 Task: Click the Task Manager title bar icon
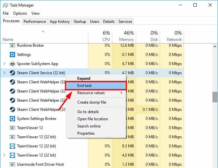pyautogui.click(x=6, y=5)
